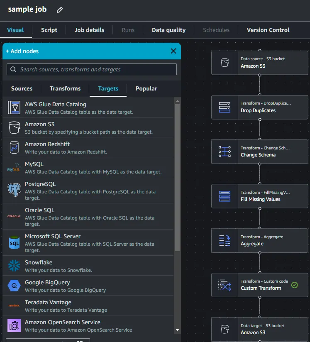Click the output connector below Aggregate node
This screenshot has width=310, height=342.
point(260,253)
